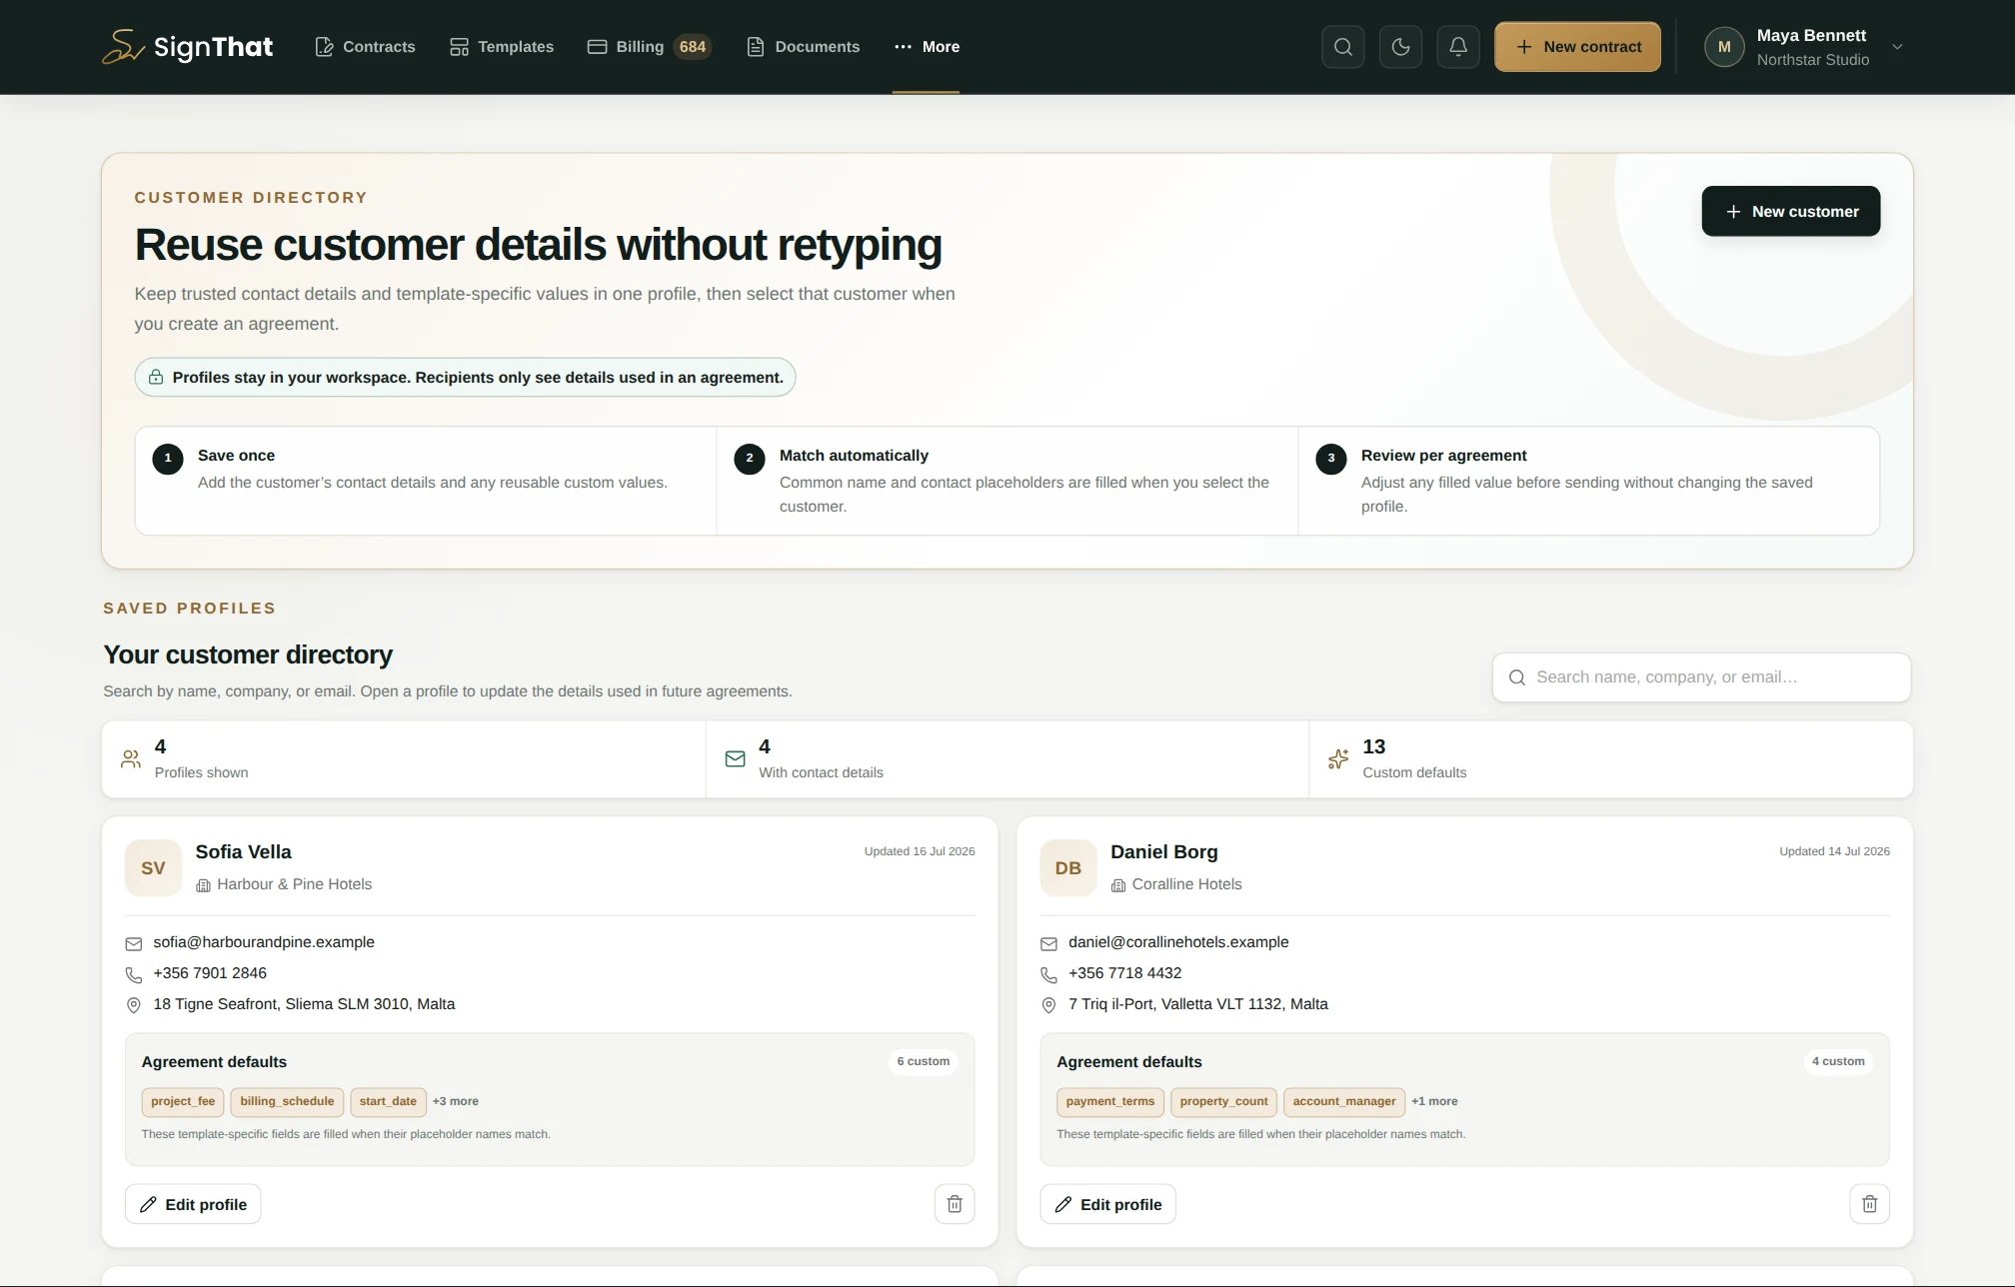This screenshot has width=2015, height=1287.
Task: Click the DB avatar for Daniel Borg
Action: click(x=1067, y=868)
